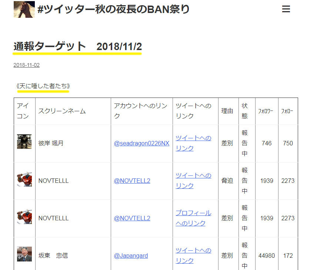Select the screen name 彼岸 颯月
Image resolution: width=327 pixels, height=270 pixels.
[x=51, y=143]
